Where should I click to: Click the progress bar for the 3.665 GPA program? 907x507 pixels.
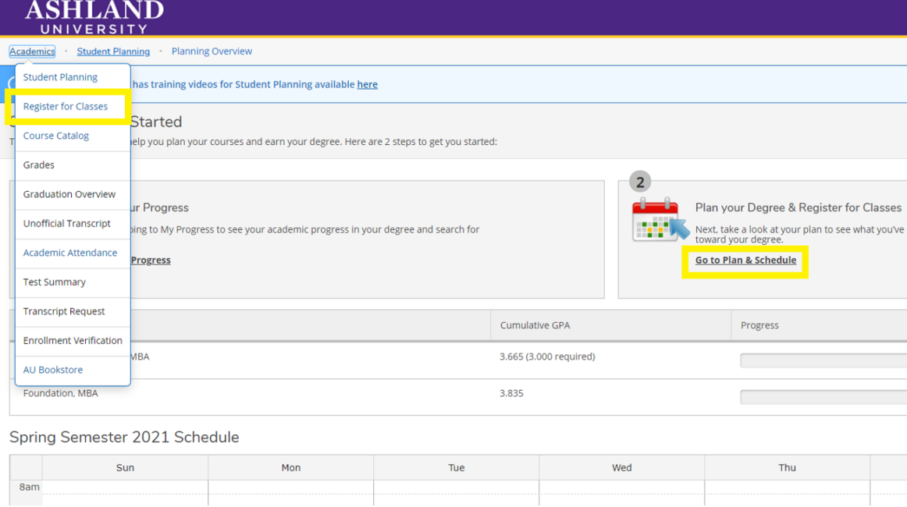coord(823,360)
